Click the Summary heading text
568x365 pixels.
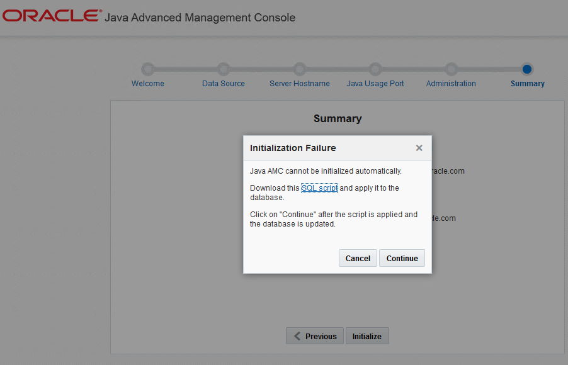pos(338,118)
